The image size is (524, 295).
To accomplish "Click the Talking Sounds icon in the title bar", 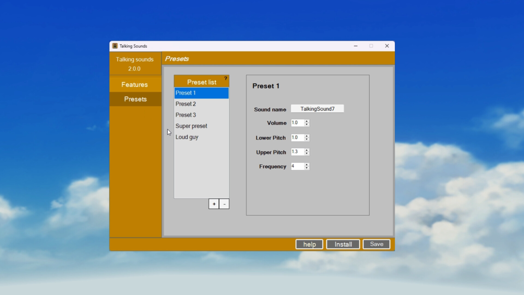I will click(115, 46).
